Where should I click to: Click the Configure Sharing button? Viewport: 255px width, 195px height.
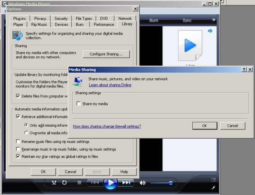click(x=106, y=54)
